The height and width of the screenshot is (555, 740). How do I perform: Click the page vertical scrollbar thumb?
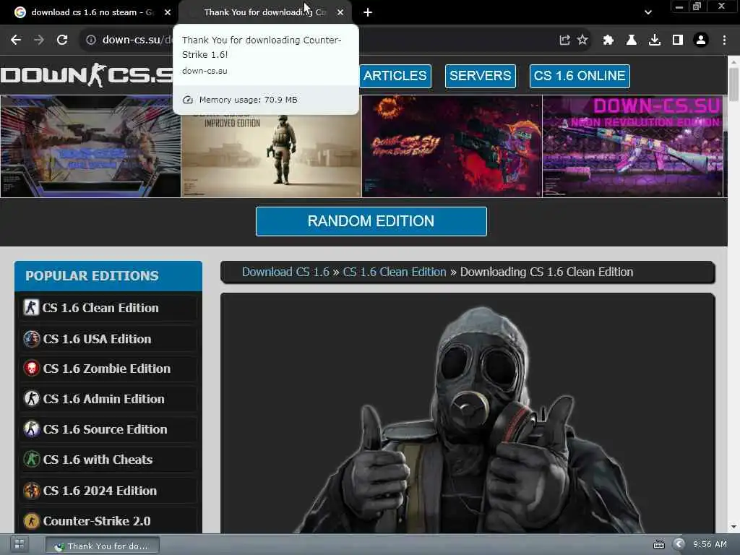click(x=733, y=85)
